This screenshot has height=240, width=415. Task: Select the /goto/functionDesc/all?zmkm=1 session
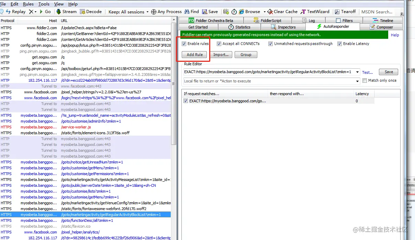[85, 220]
